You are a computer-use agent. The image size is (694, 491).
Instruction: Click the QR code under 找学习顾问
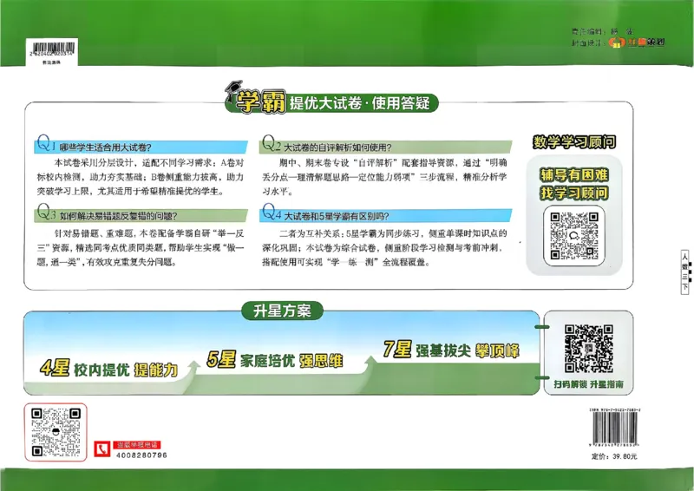click(574, 236)
